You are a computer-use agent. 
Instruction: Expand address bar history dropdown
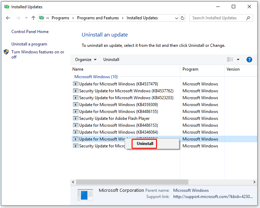(x=177, y=18)
